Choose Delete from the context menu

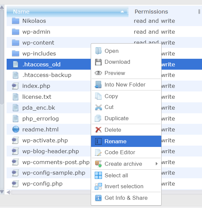click(126, 130)
